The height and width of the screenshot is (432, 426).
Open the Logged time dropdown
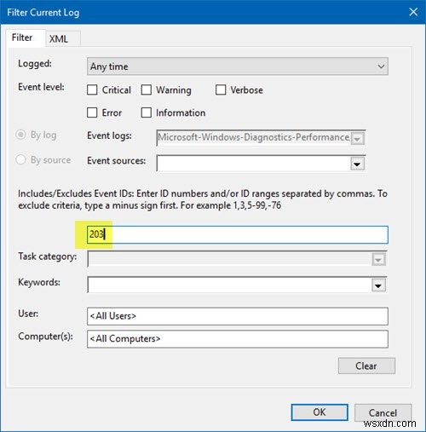click(x=238, y=66)
